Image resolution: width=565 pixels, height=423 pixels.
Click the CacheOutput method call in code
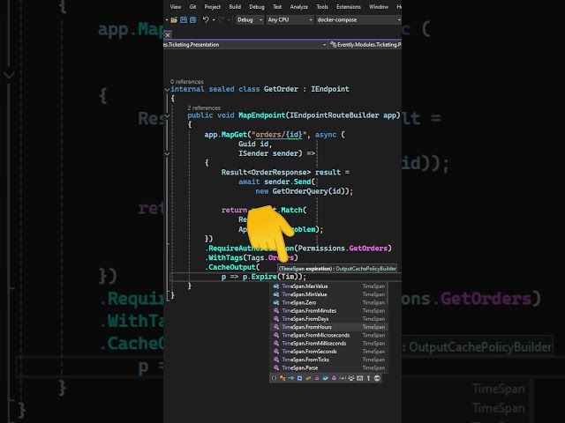(x=232, y=267)
